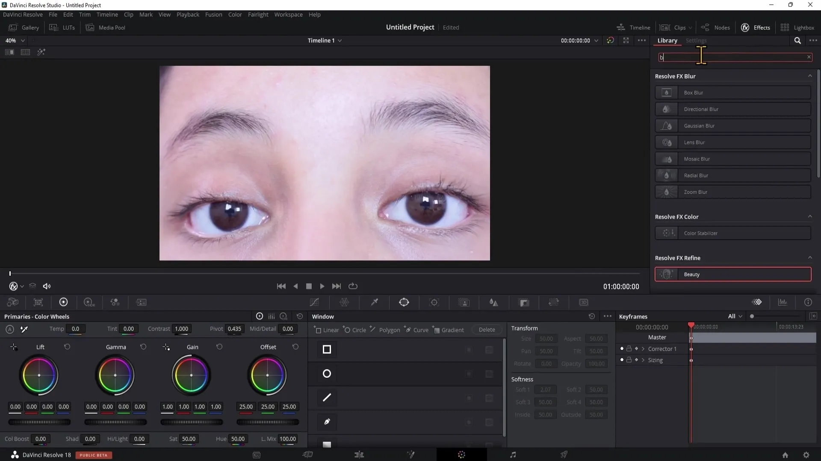Open the Effects Library search icon

797,41
